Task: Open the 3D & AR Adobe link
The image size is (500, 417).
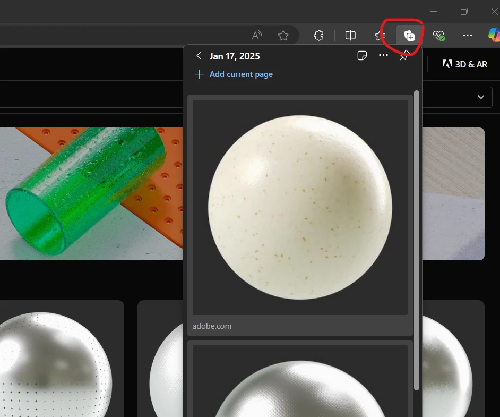Action: click(x=464, y=64)
